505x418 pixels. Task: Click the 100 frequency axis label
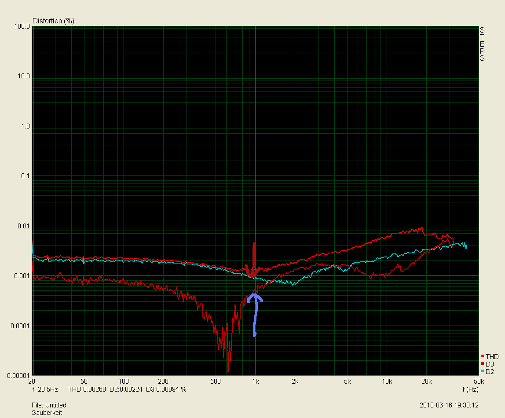[x=123, y=381]
